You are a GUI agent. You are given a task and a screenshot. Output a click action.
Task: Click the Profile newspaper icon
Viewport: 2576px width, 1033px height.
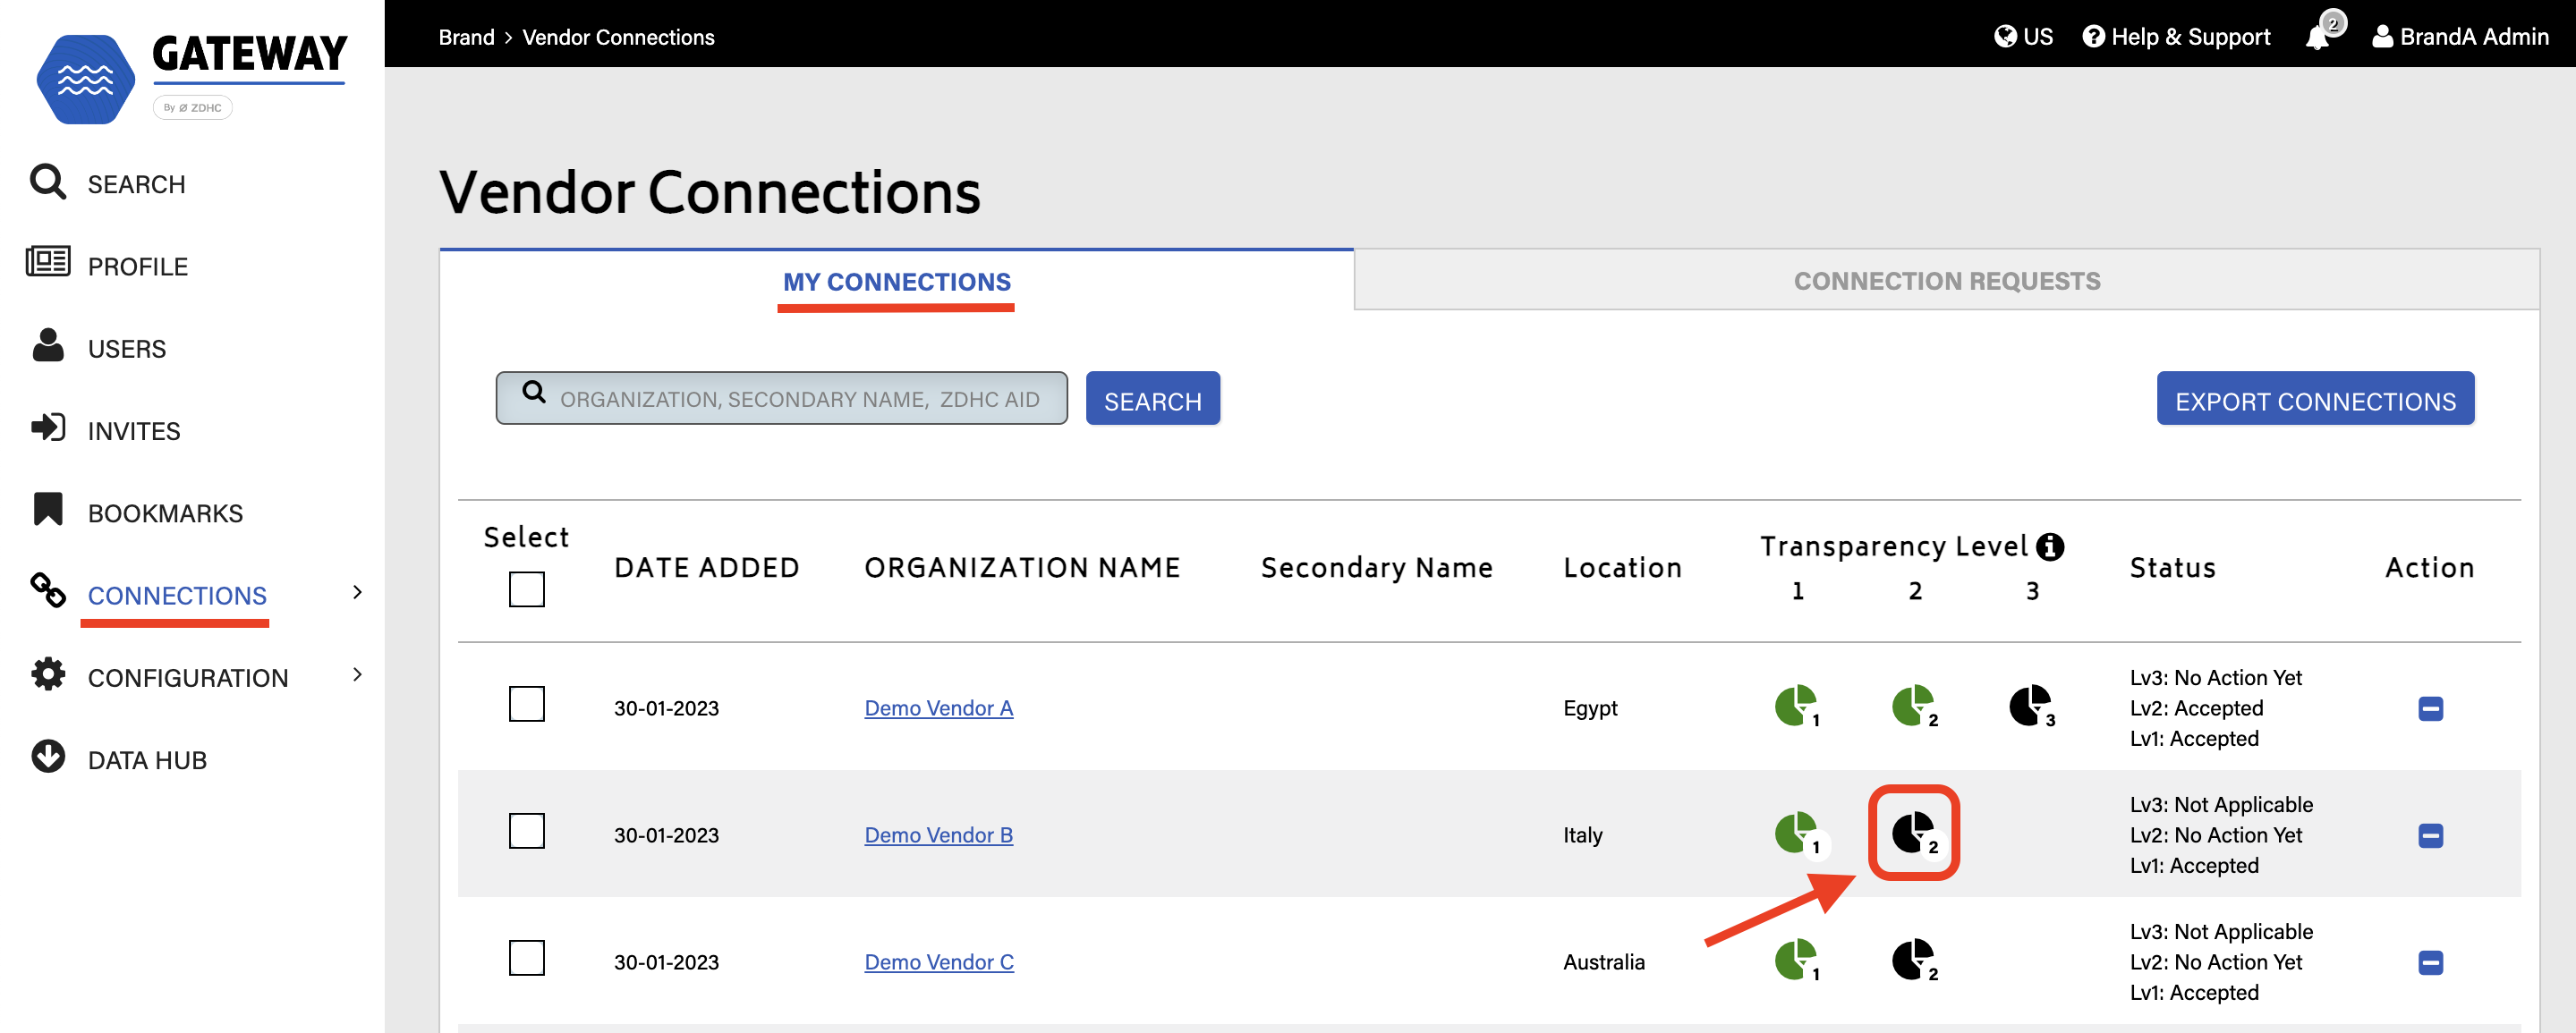click(x=47, y=262)
